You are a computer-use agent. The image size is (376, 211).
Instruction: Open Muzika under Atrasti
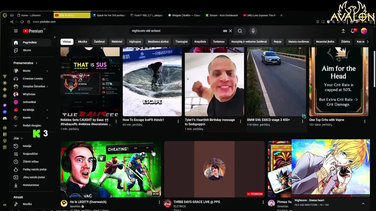coord(31,204)
